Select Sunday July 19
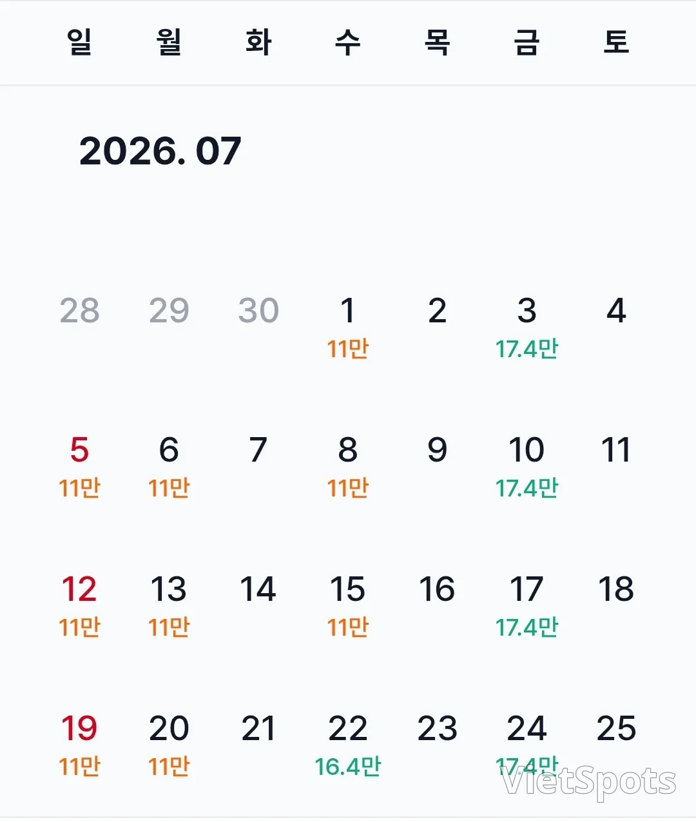The width and height of the screenshot is (696, 822). 79,745
